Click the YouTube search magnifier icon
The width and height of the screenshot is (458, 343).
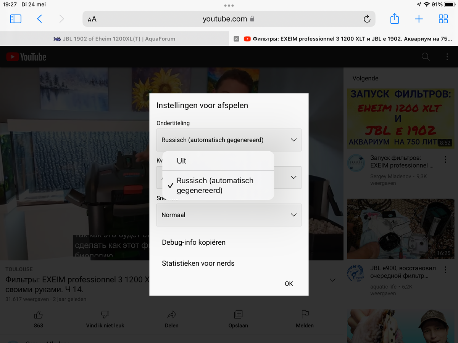click(x=425, y=57)
